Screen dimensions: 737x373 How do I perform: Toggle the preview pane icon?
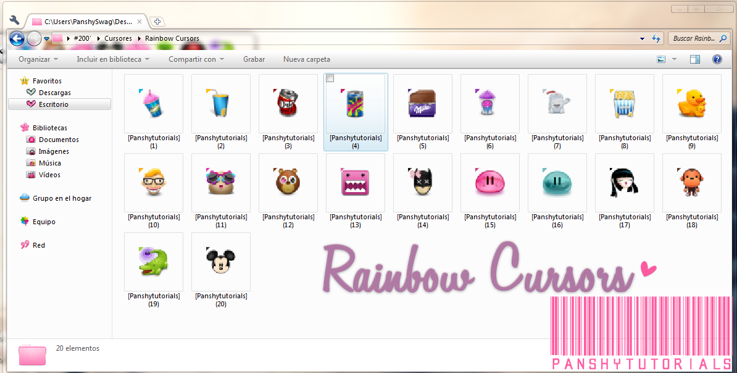point(694,59)
